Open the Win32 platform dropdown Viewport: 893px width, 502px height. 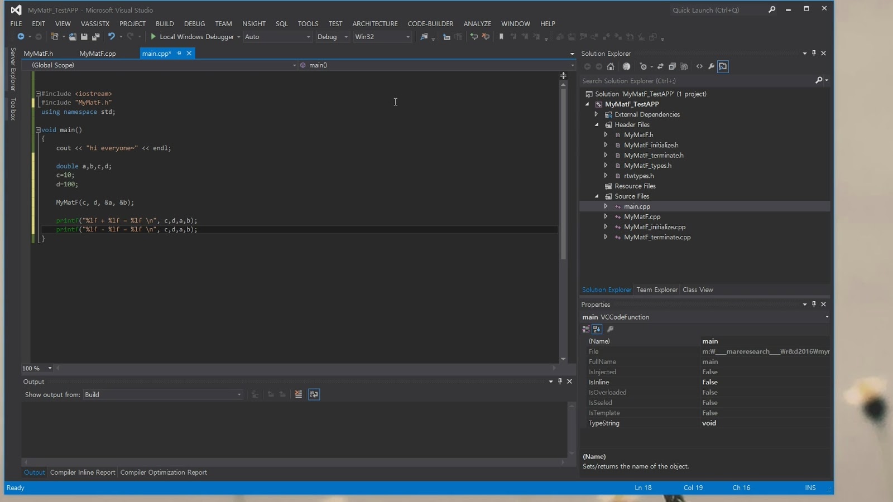tap(382, 37)
